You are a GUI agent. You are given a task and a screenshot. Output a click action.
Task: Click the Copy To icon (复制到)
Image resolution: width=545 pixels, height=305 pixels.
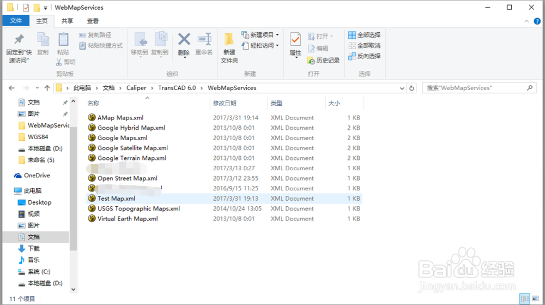(x=160, y=39)
